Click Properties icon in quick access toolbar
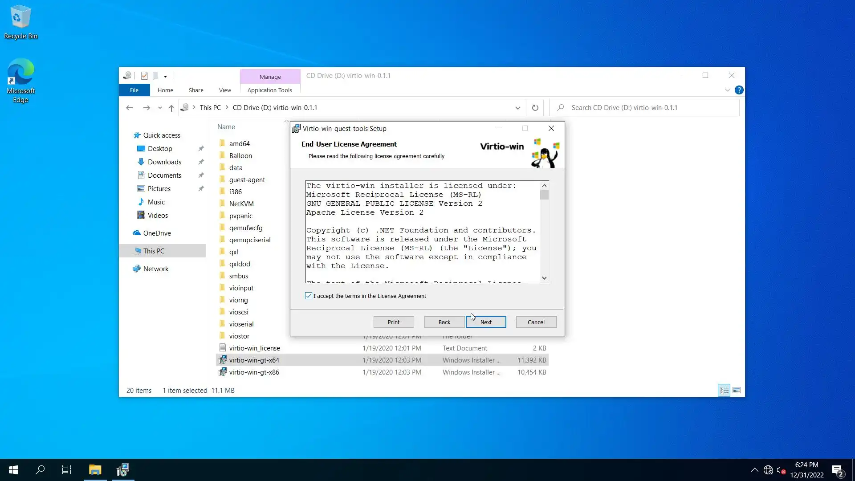 click(x=144, y=76)
